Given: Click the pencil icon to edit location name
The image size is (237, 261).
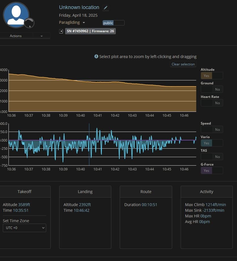Looking at the screenshot, I should [x=106, y=8].
